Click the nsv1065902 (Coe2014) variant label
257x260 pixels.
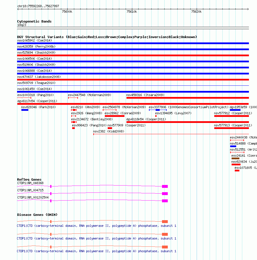(35, 40)
